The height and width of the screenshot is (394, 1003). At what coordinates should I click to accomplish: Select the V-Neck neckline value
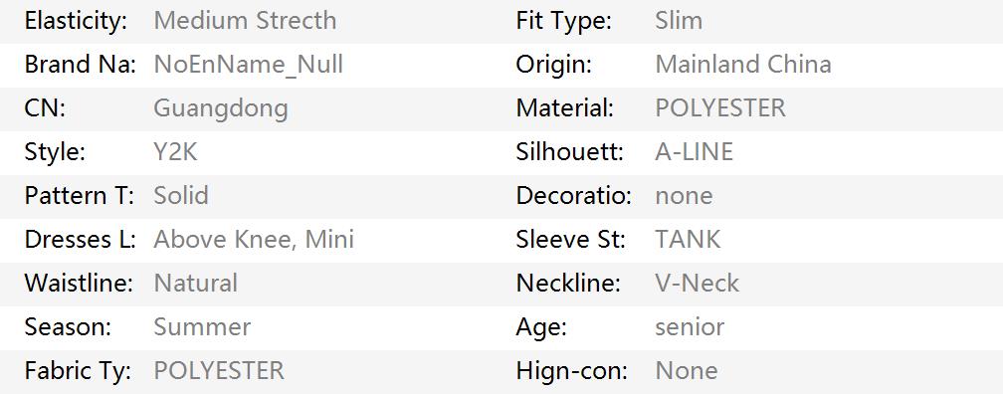(x=698, y=283)
